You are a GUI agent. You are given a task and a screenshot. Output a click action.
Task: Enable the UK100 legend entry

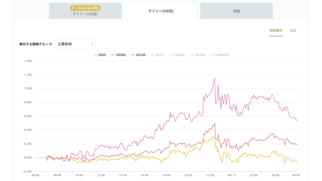click(x=197, y=55)
